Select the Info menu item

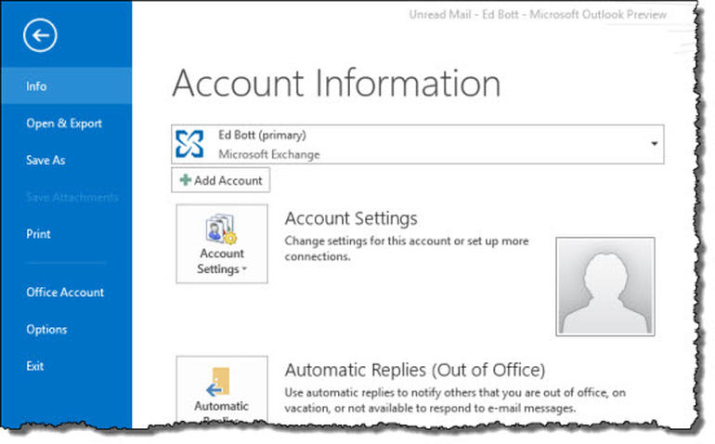click(x=66, y=85)
